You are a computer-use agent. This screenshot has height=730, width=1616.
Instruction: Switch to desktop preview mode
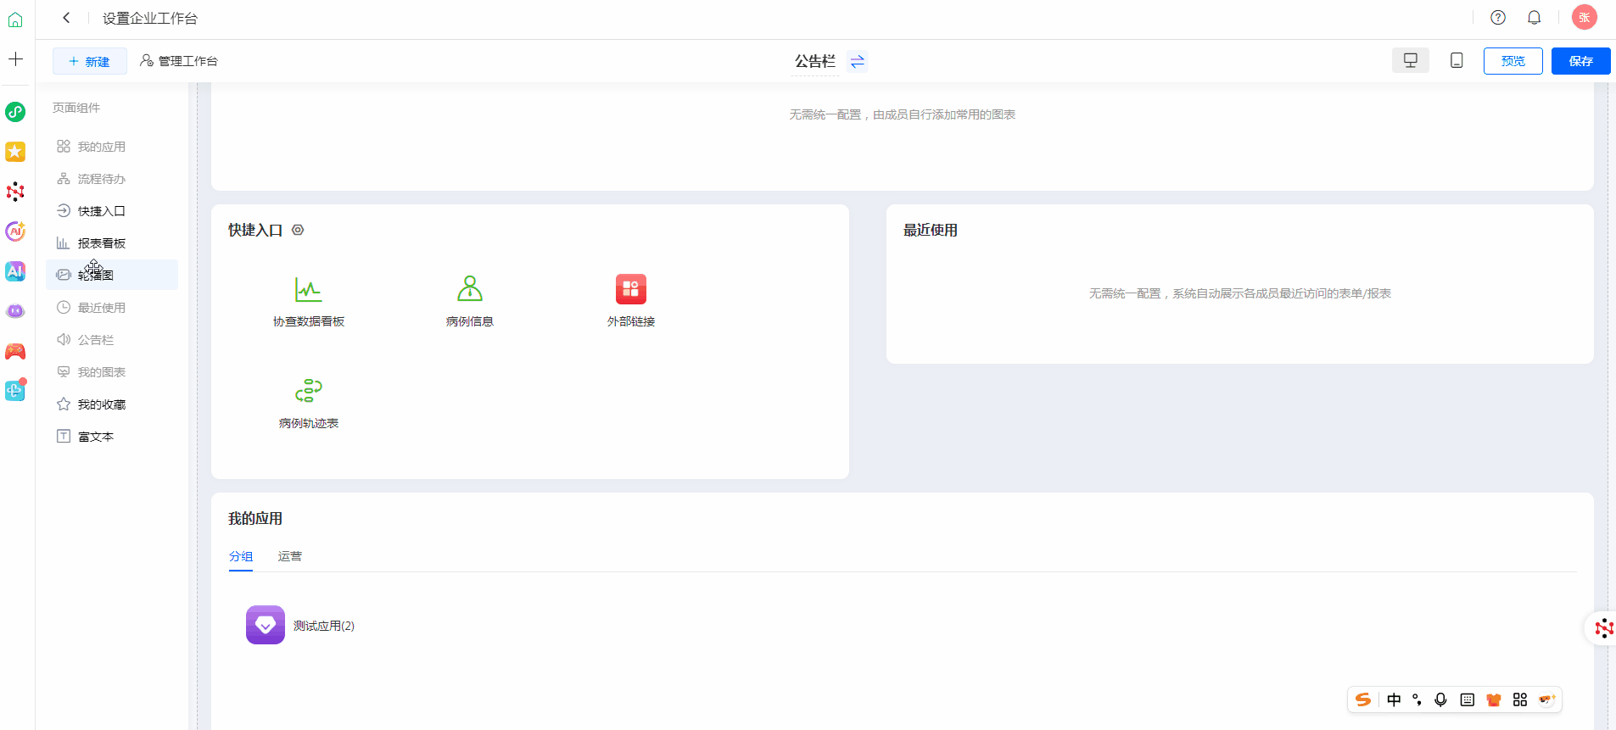(x=1410, y=61)
